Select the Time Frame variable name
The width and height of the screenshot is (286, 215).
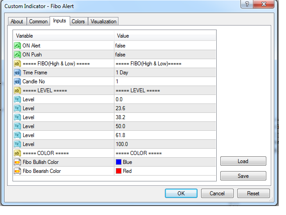coord(35,73)
